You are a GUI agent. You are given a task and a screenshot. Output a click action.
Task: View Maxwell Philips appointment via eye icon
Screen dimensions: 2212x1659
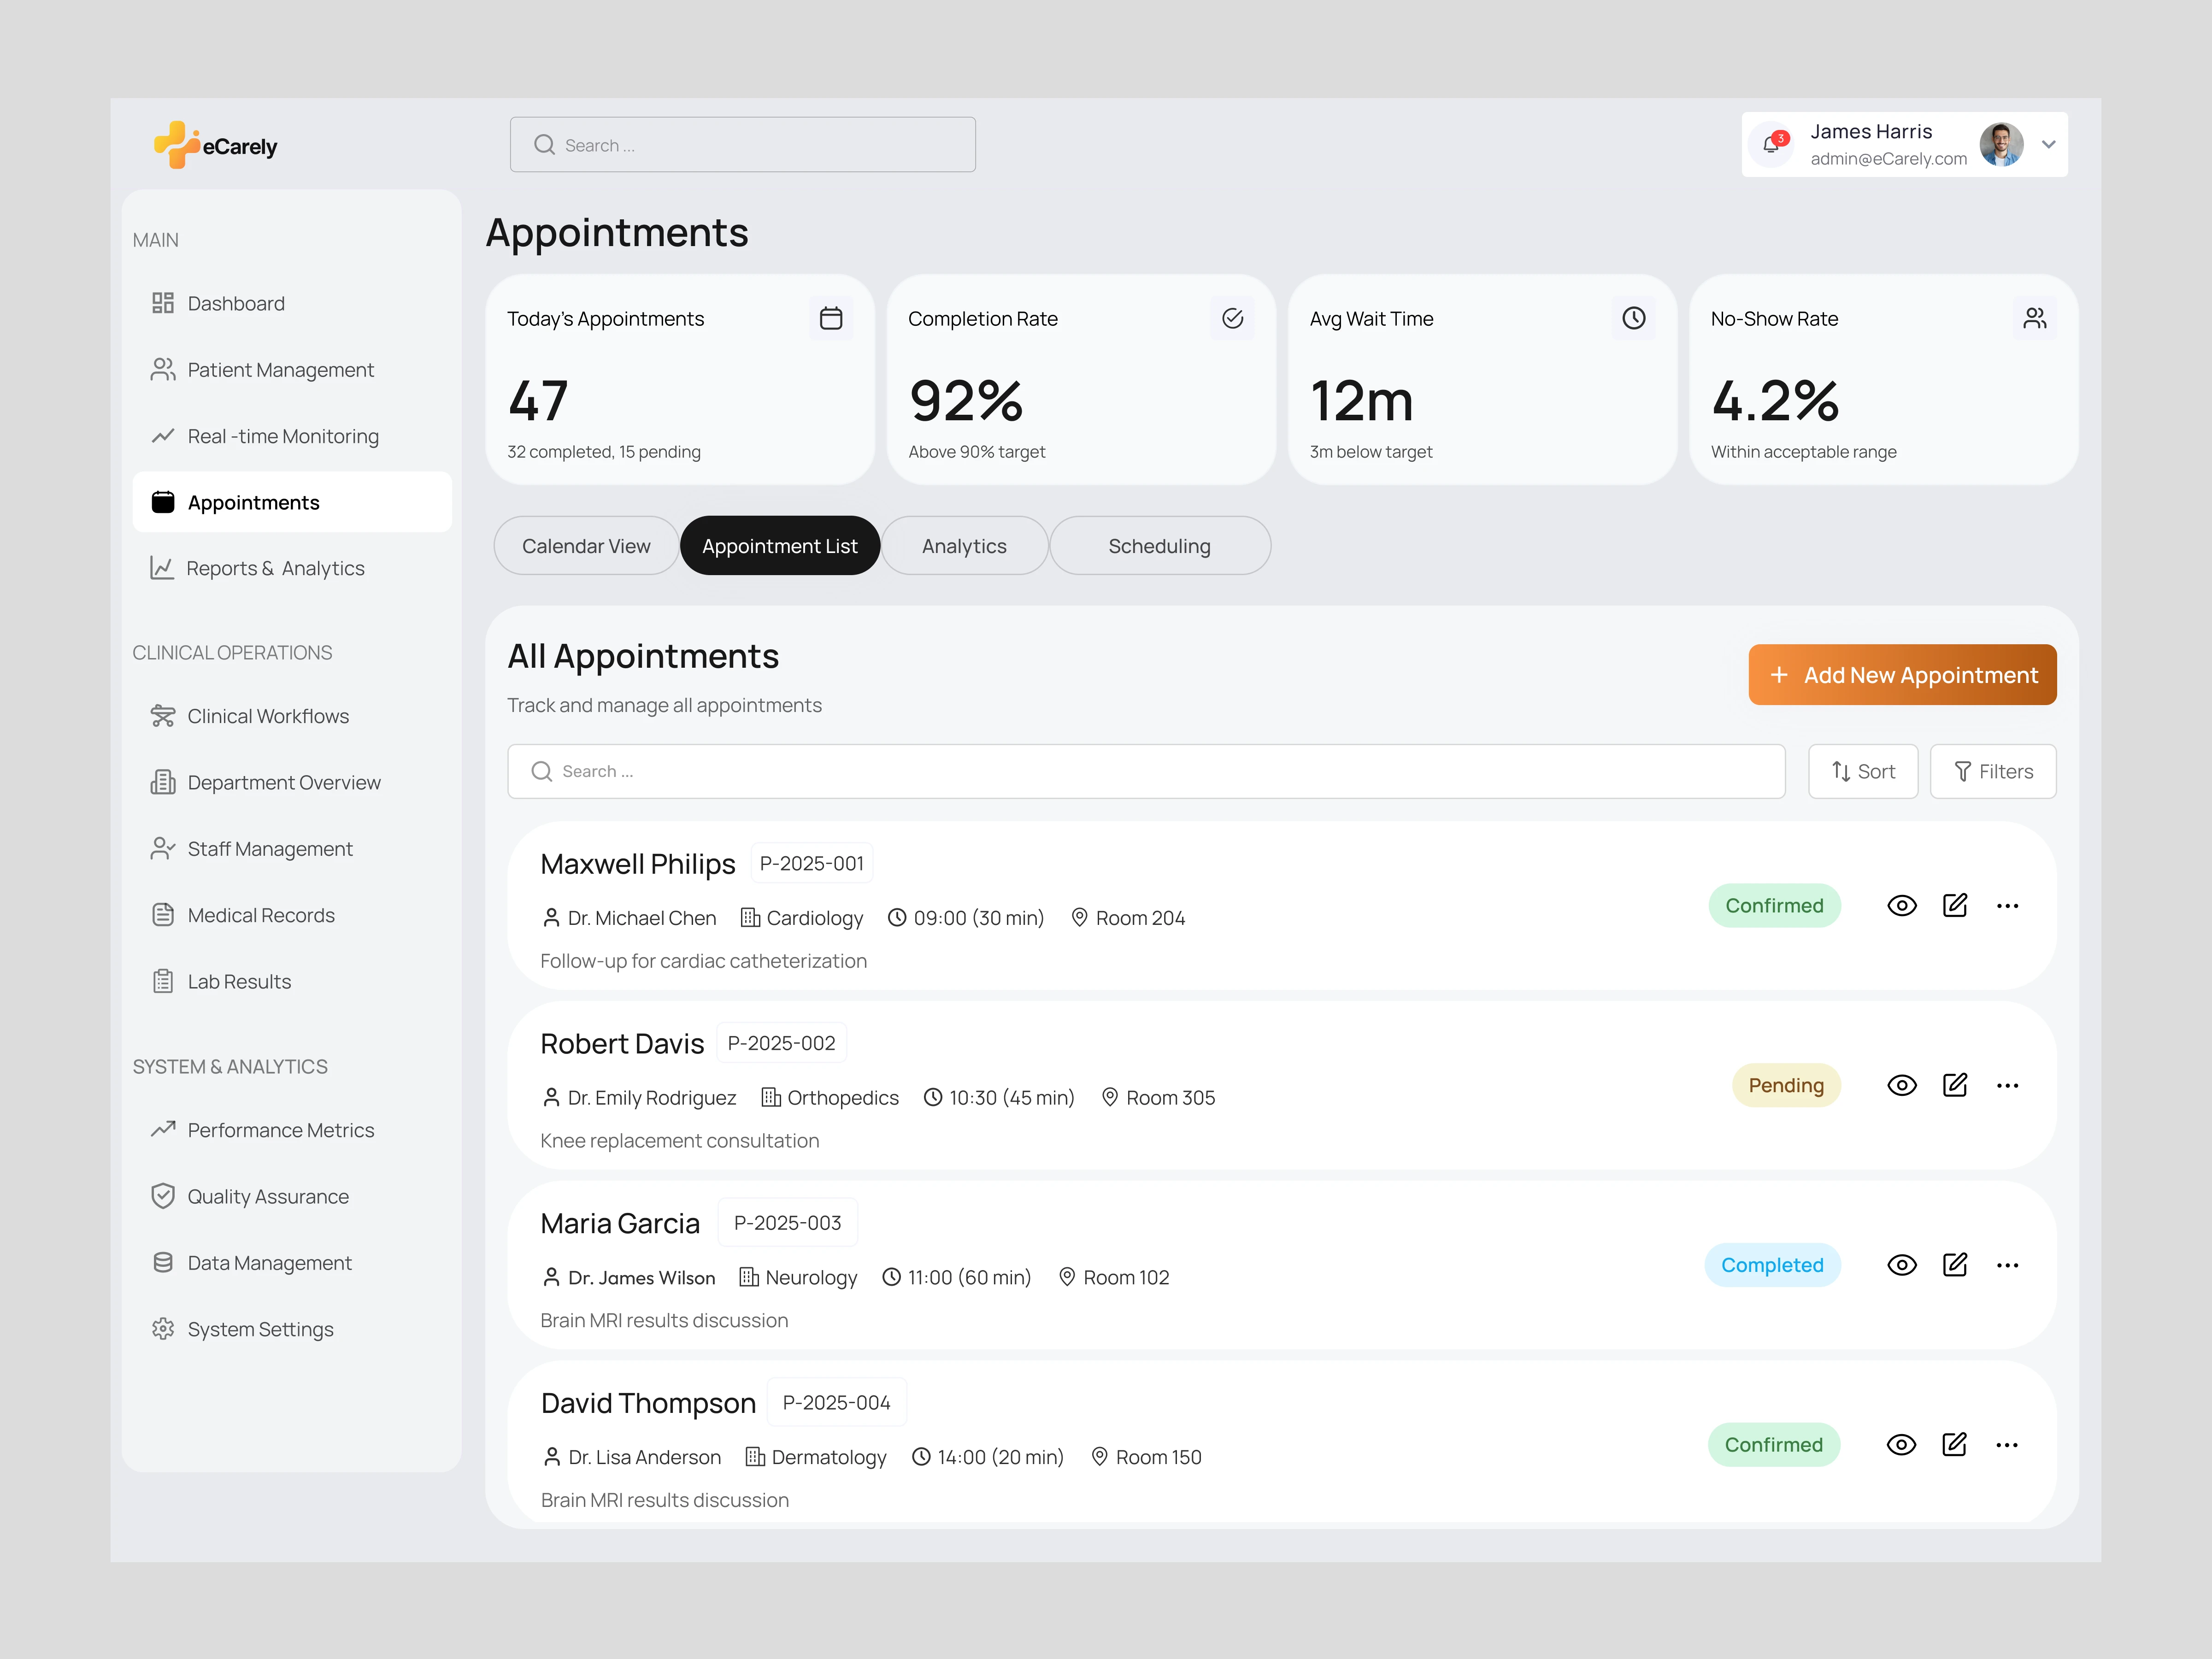tap(1901, 906)
